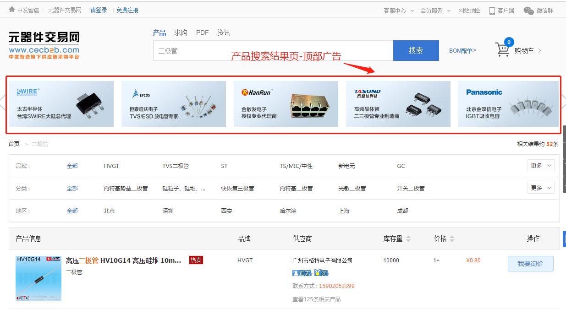
Task: Open the 请登录 link
Action: 99,10
